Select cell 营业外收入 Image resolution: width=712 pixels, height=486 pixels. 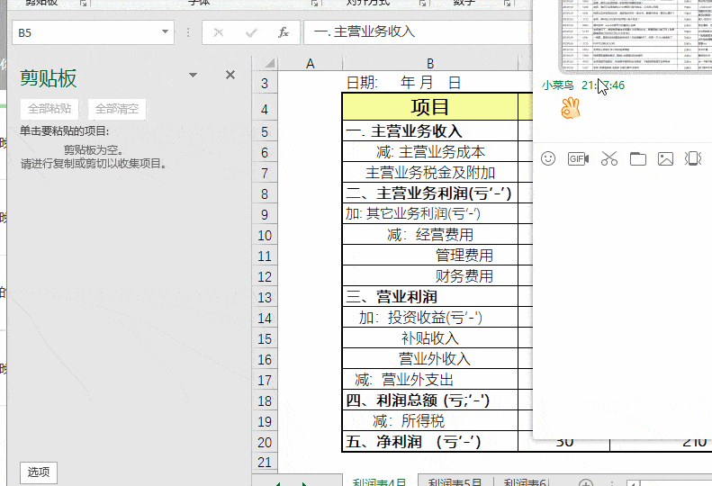pyautogui.click(x=430, y=359)
